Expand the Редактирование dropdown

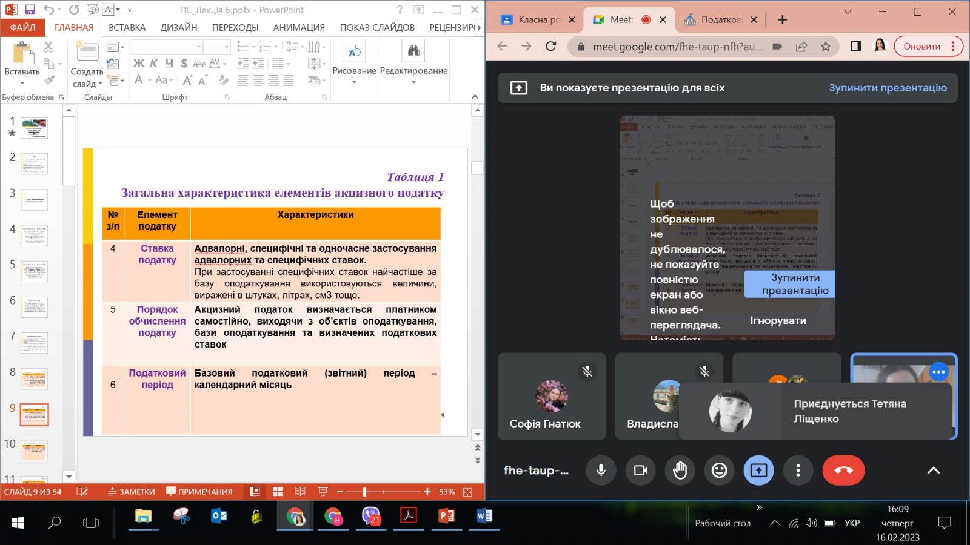[413, 82]
